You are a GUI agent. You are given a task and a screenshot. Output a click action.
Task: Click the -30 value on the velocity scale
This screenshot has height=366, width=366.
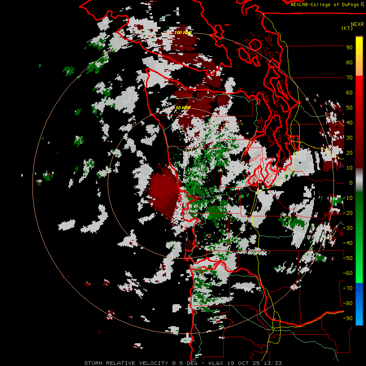[348, 228]
